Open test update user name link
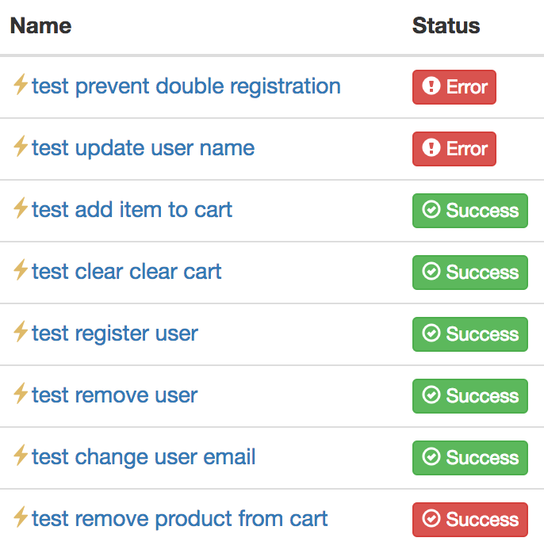 [144, 148]
